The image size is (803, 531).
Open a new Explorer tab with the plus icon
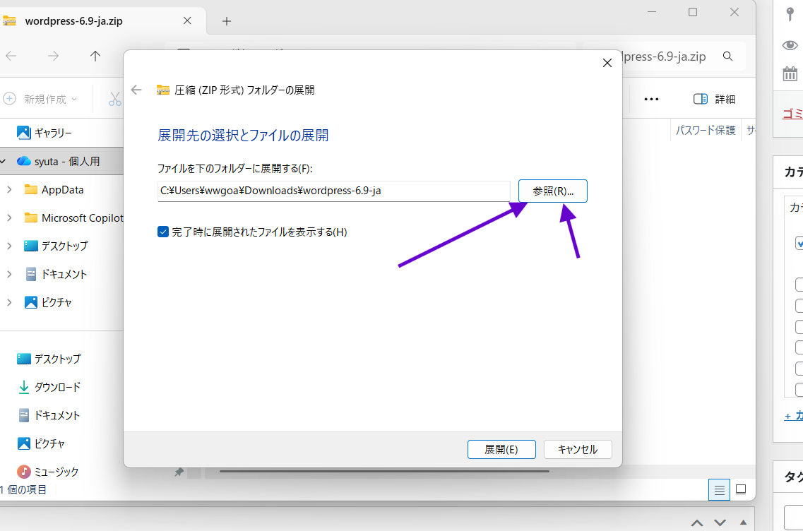point(227,21)
